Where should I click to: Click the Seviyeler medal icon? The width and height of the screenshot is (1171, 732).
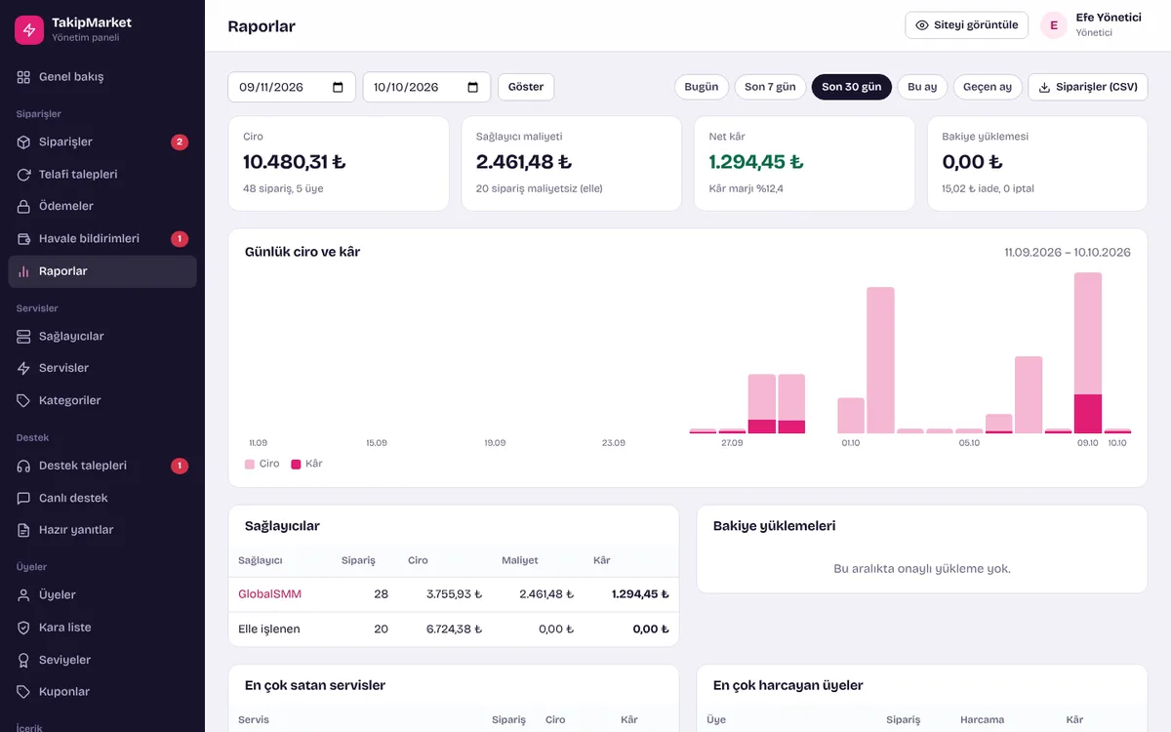coord(24,661)
